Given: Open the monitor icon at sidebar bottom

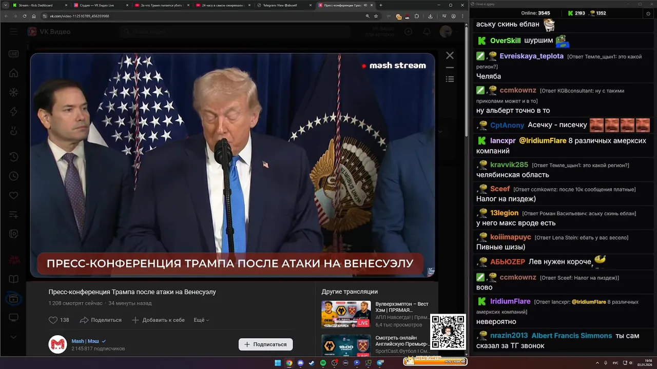Looking at the screenshot, I should pos(13,318).
